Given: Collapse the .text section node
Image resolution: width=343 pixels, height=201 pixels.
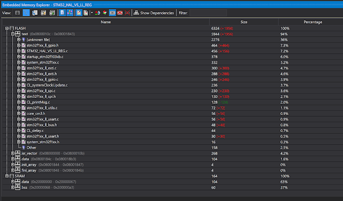Looking at the screenshot, I should click(x=13, y=34).
